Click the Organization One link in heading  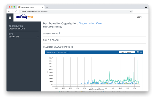(x=90, y=23)
